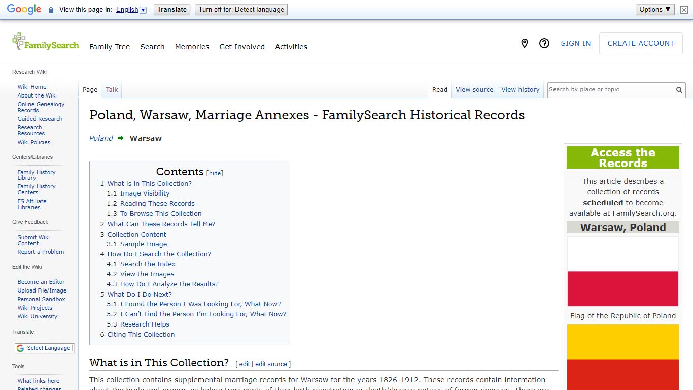Click Submit Wiki Content

(x=33, y=240)
